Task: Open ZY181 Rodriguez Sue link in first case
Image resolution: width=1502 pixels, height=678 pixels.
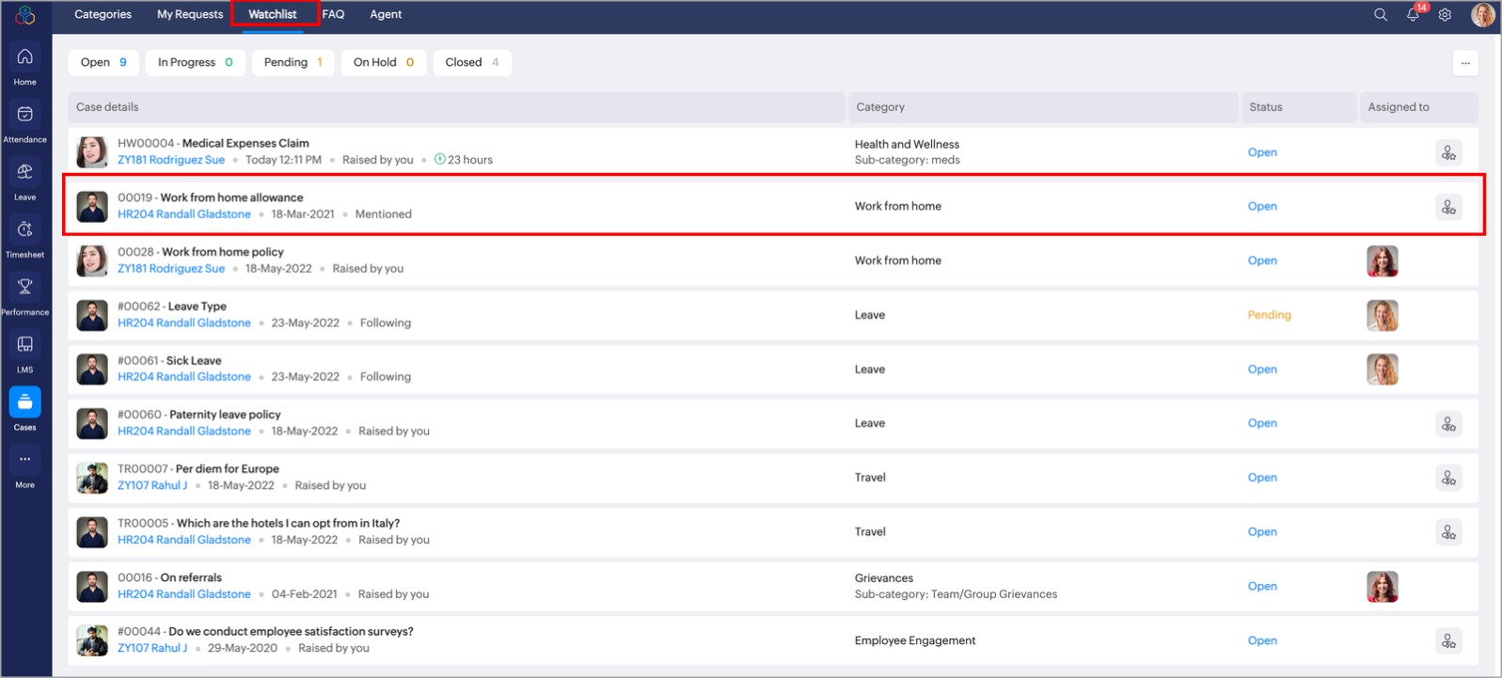Action: pos(171,160)
